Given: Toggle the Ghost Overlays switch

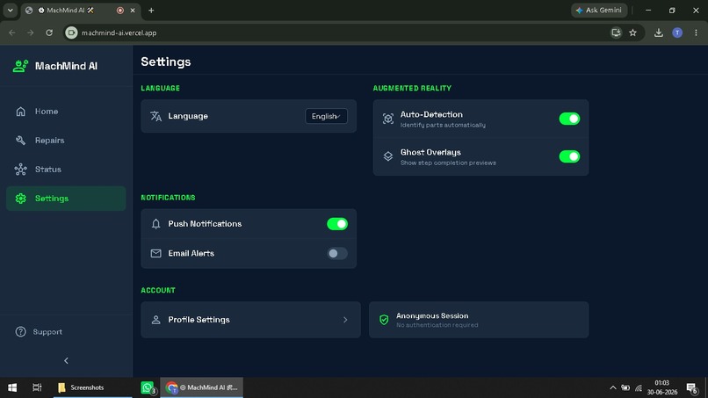Looking at the screenshot, I should coord(569,156).
